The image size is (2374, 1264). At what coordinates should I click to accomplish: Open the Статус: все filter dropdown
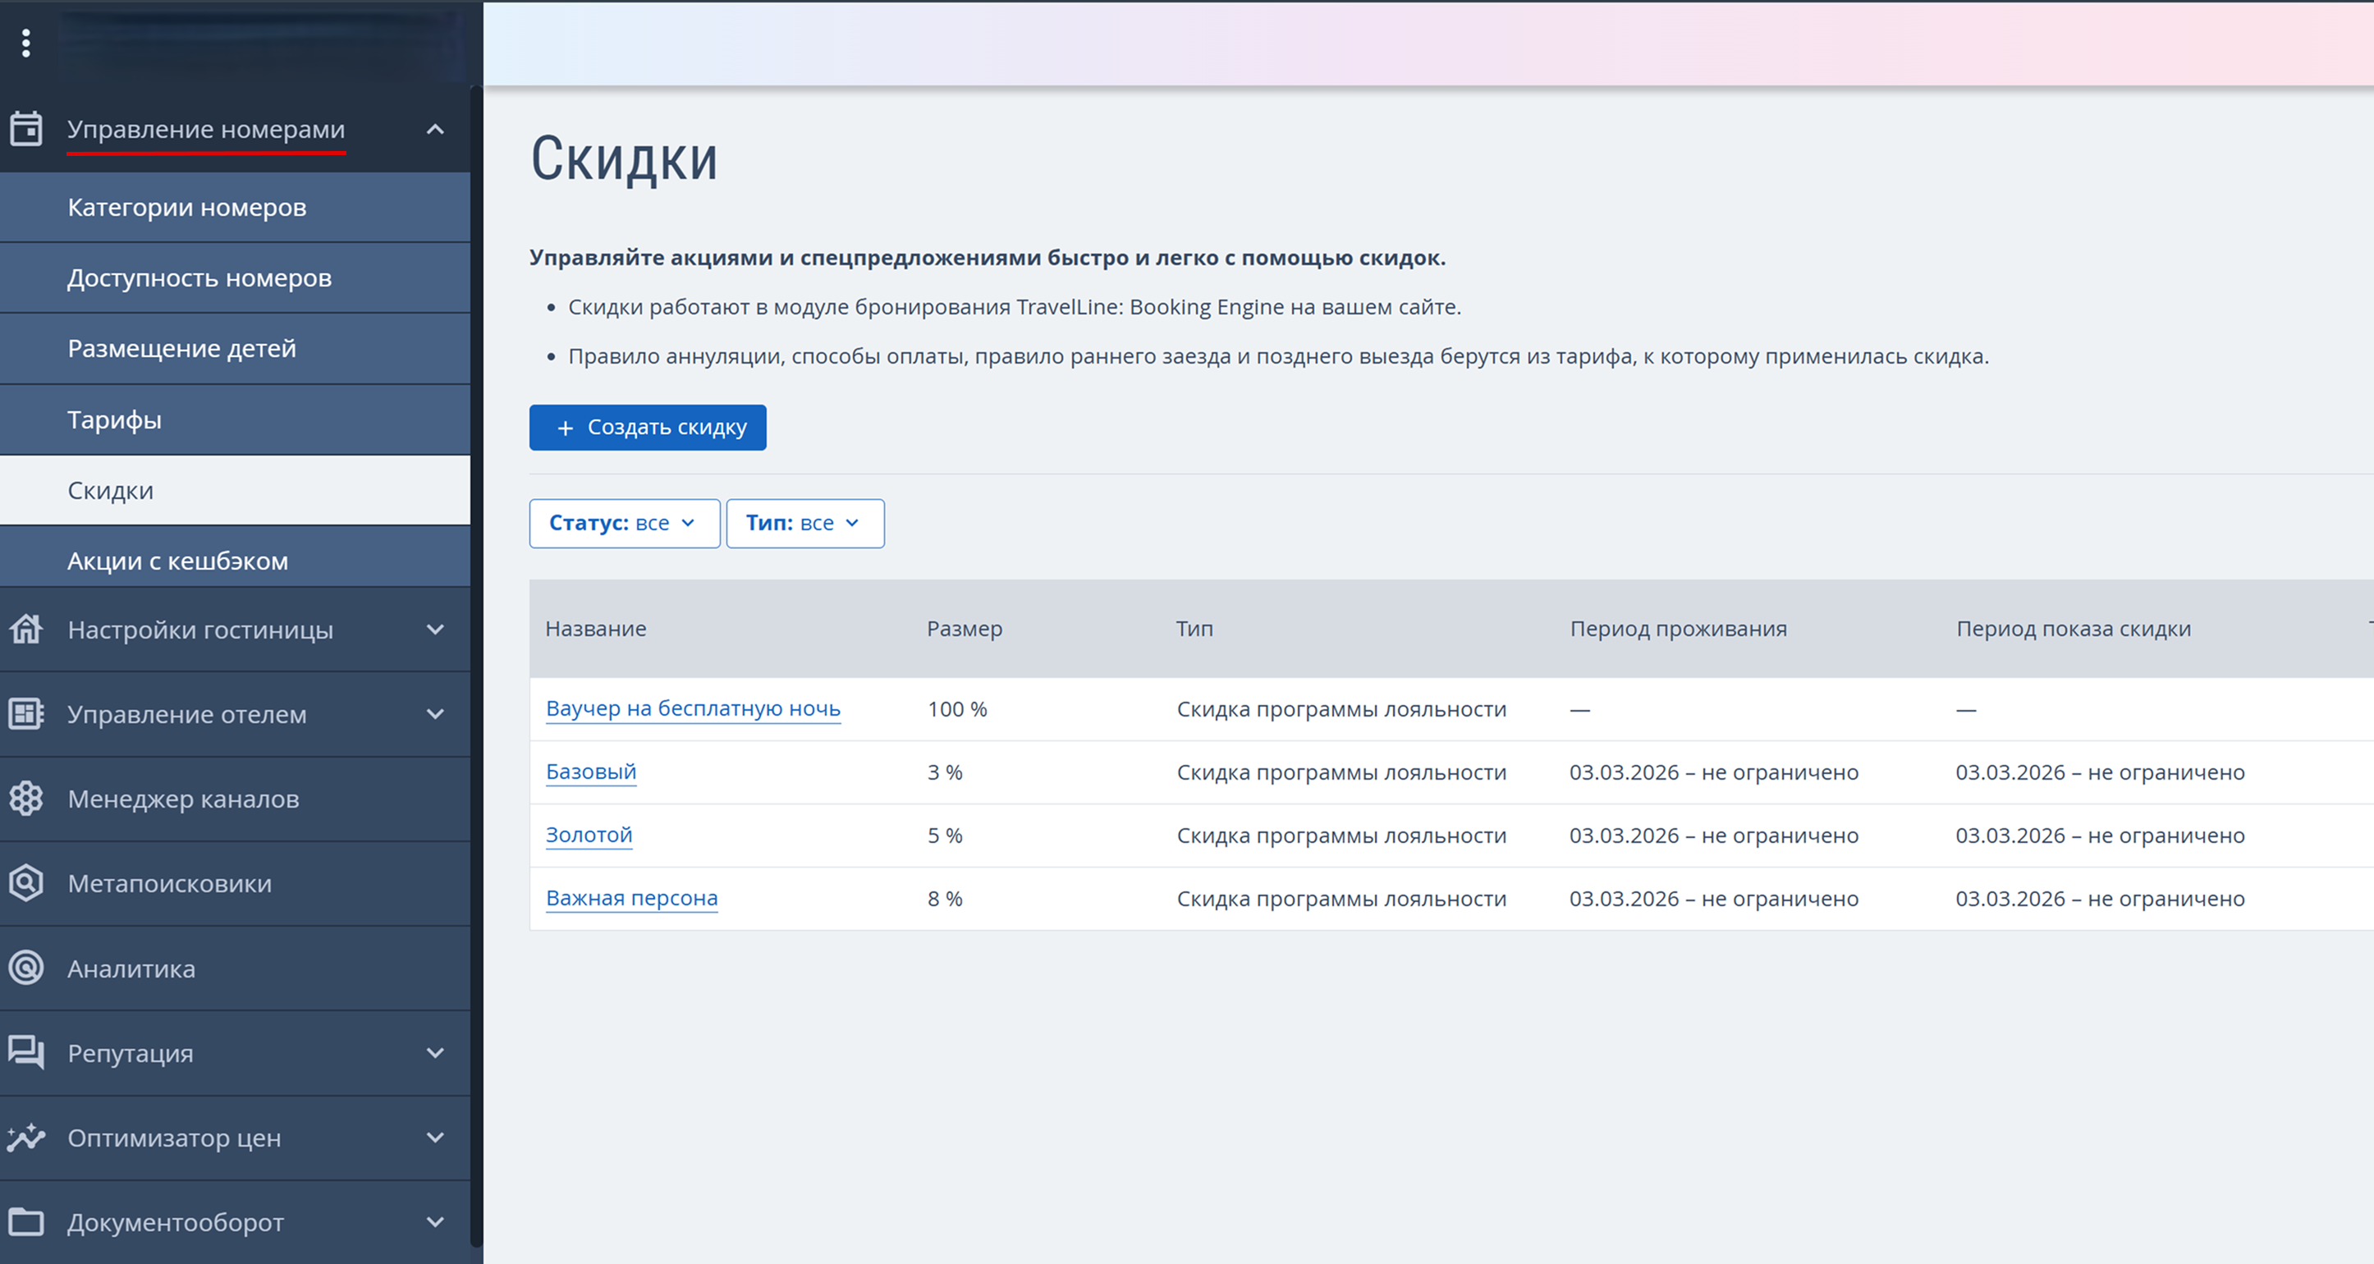624,524
